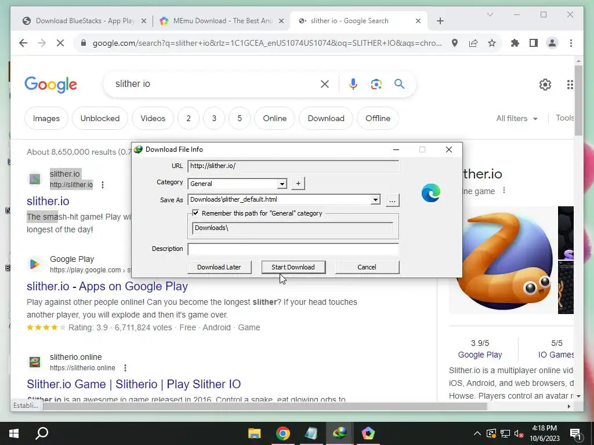Expand the Save As path dropdown
The width and height of the screenshot is (594, 445).
(375, 199)
